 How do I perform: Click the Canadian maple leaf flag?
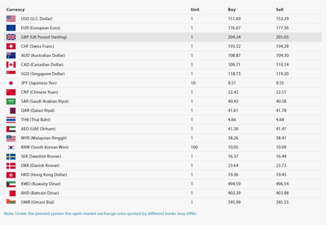coord(11,65)
